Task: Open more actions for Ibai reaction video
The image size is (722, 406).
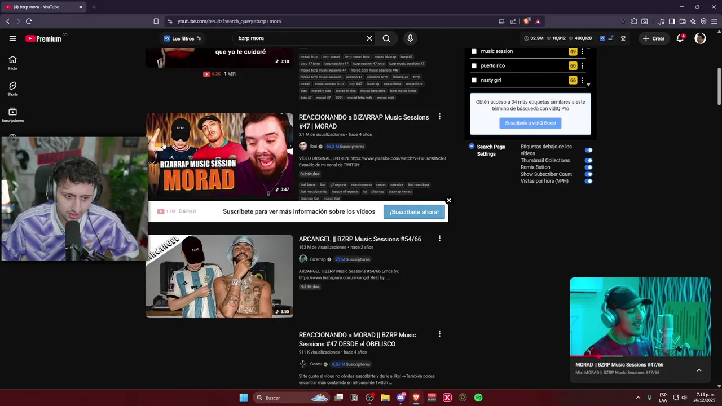Action: tap(439, 117)
